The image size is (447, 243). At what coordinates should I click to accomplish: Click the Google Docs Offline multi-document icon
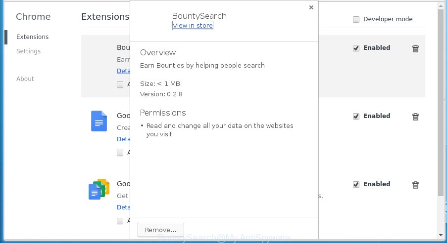pyautogui.click(x=99, y=189)
